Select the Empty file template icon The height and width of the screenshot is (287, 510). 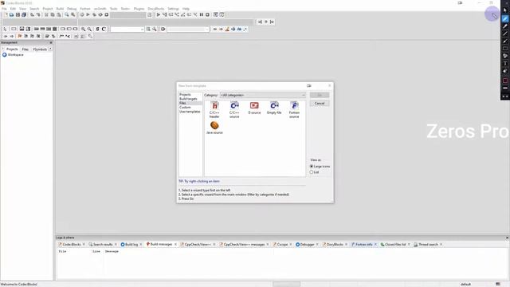coord(274,106)
